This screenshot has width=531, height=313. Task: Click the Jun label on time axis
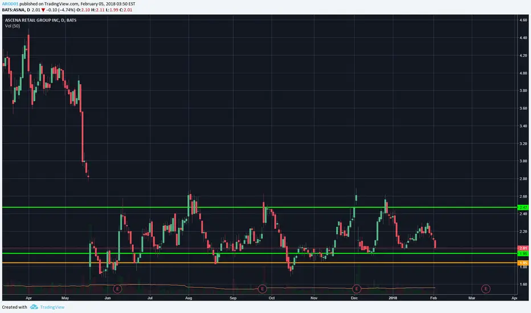pos(108,298)
